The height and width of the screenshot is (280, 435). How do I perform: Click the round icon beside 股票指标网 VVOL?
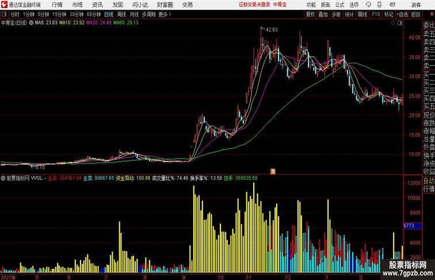coord(3,178)
